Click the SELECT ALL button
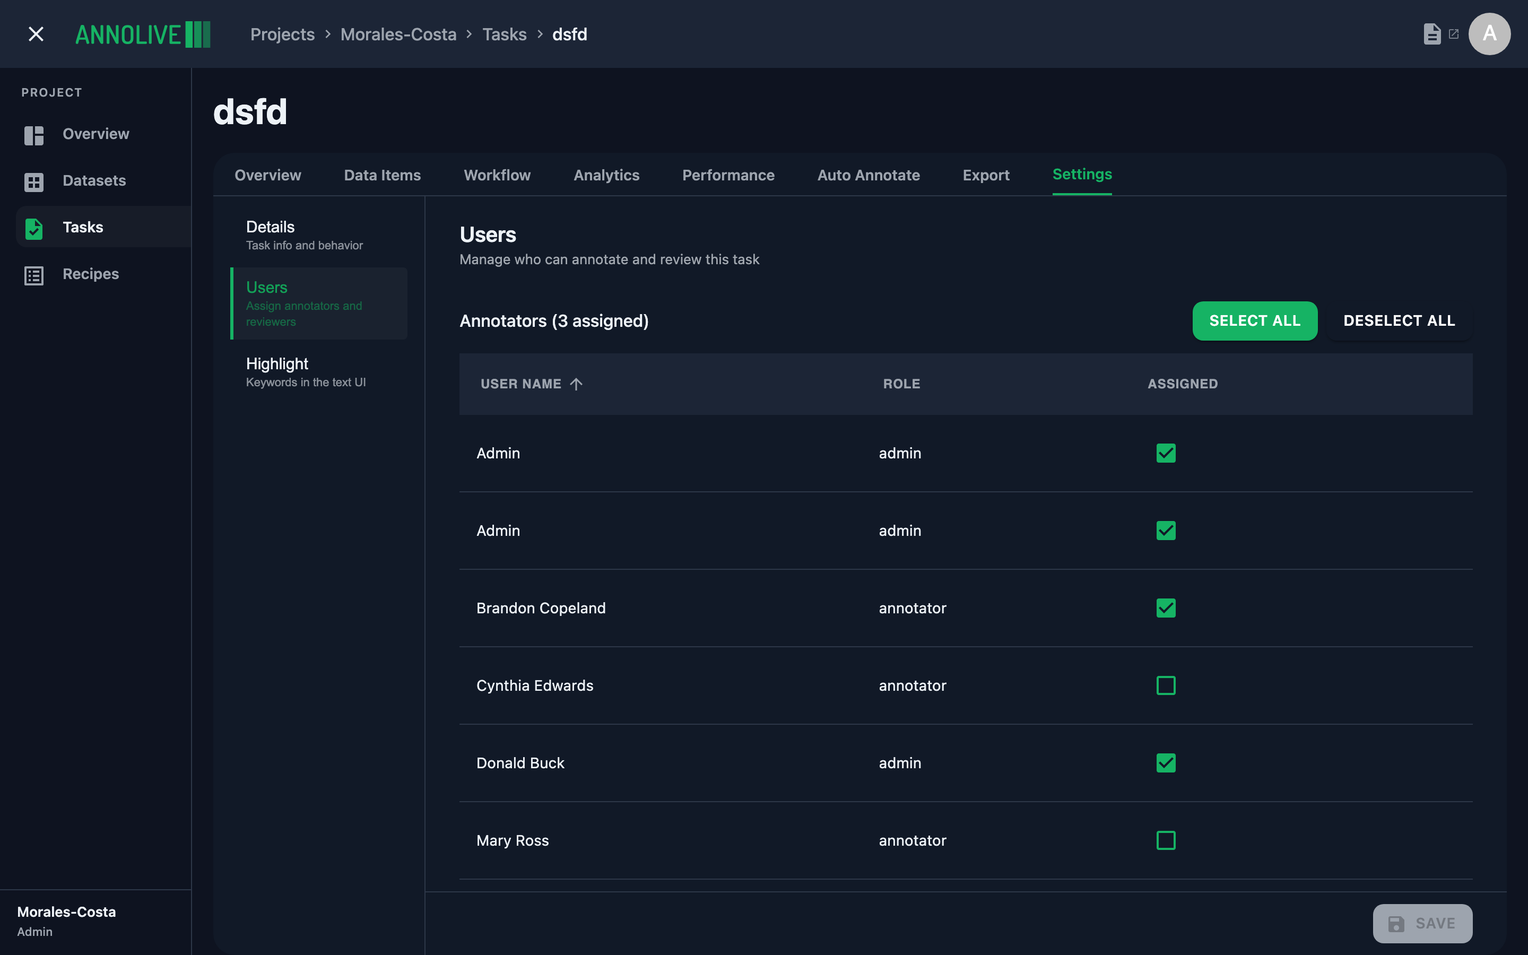 pos(1255,321)
